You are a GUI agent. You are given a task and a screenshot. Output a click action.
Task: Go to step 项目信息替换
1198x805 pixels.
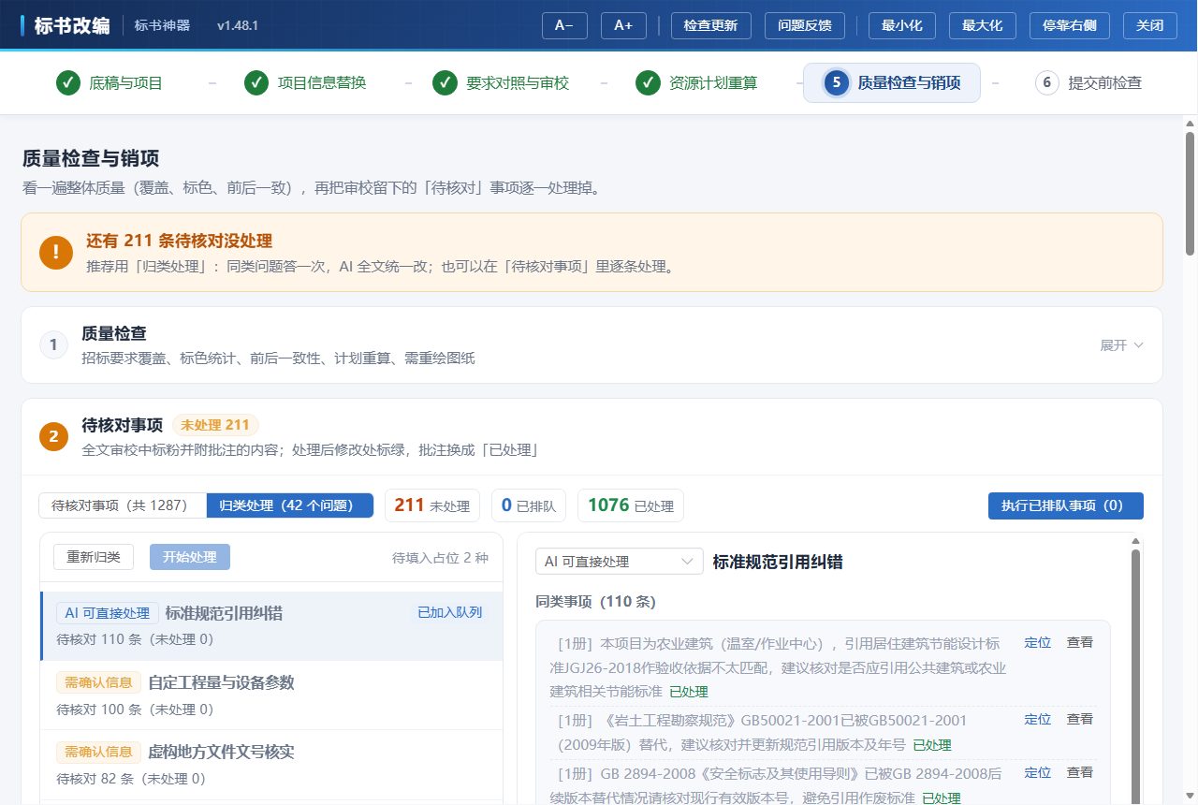305,82
